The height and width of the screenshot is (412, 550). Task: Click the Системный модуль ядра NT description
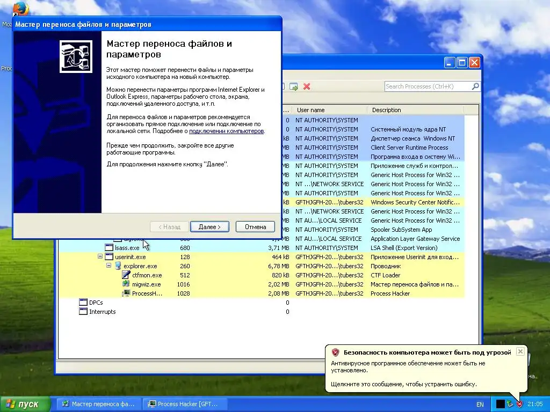(x=408, y=129)
